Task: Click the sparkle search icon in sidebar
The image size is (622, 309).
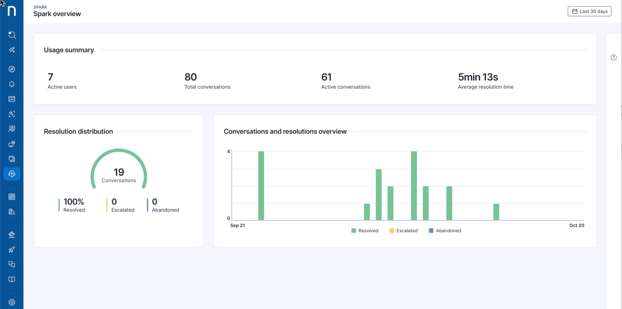Action: point(12,35)
